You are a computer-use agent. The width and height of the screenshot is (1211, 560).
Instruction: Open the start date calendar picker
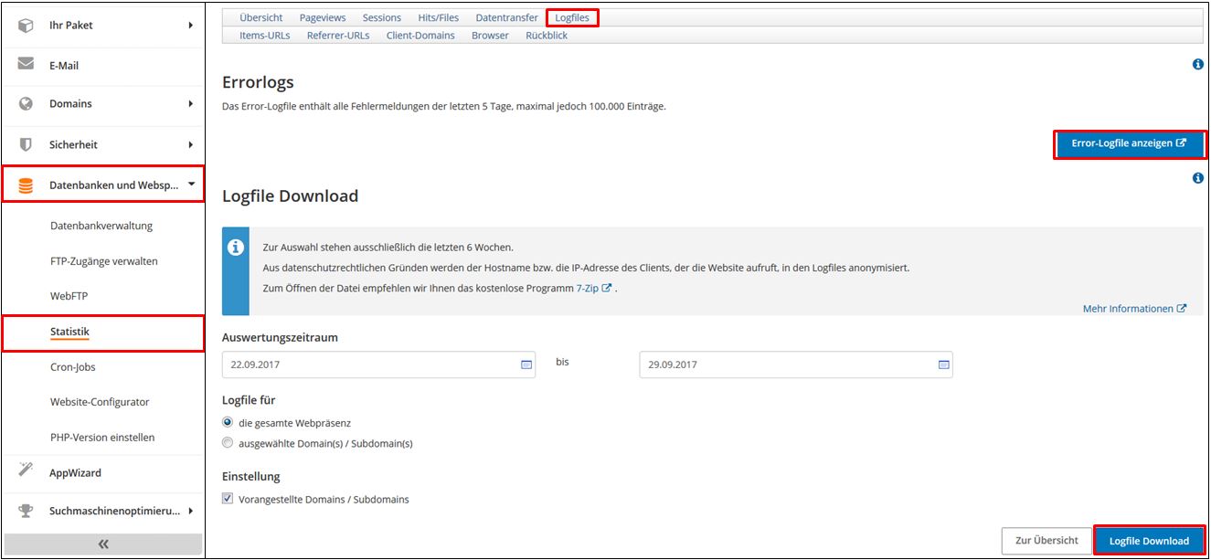click(x=526, y=365)
